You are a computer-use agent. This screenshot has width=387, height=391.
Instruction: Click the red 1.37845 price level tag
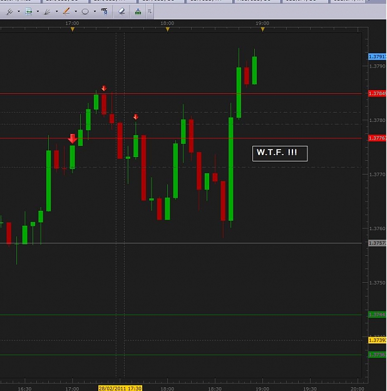377,93
